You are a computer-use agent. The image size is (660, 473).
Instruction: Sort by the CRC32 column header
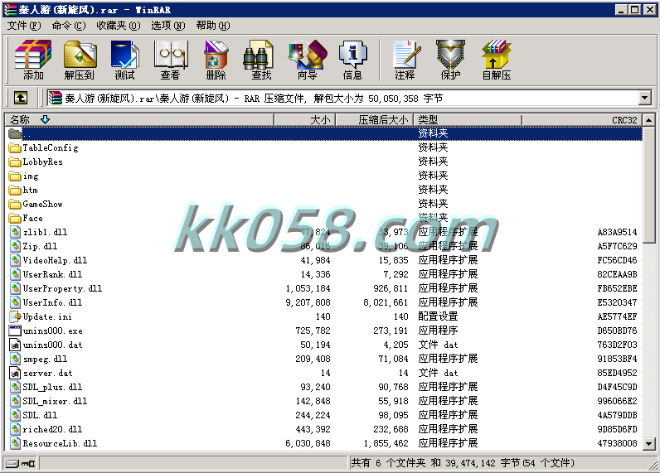(x=582, y=120)
